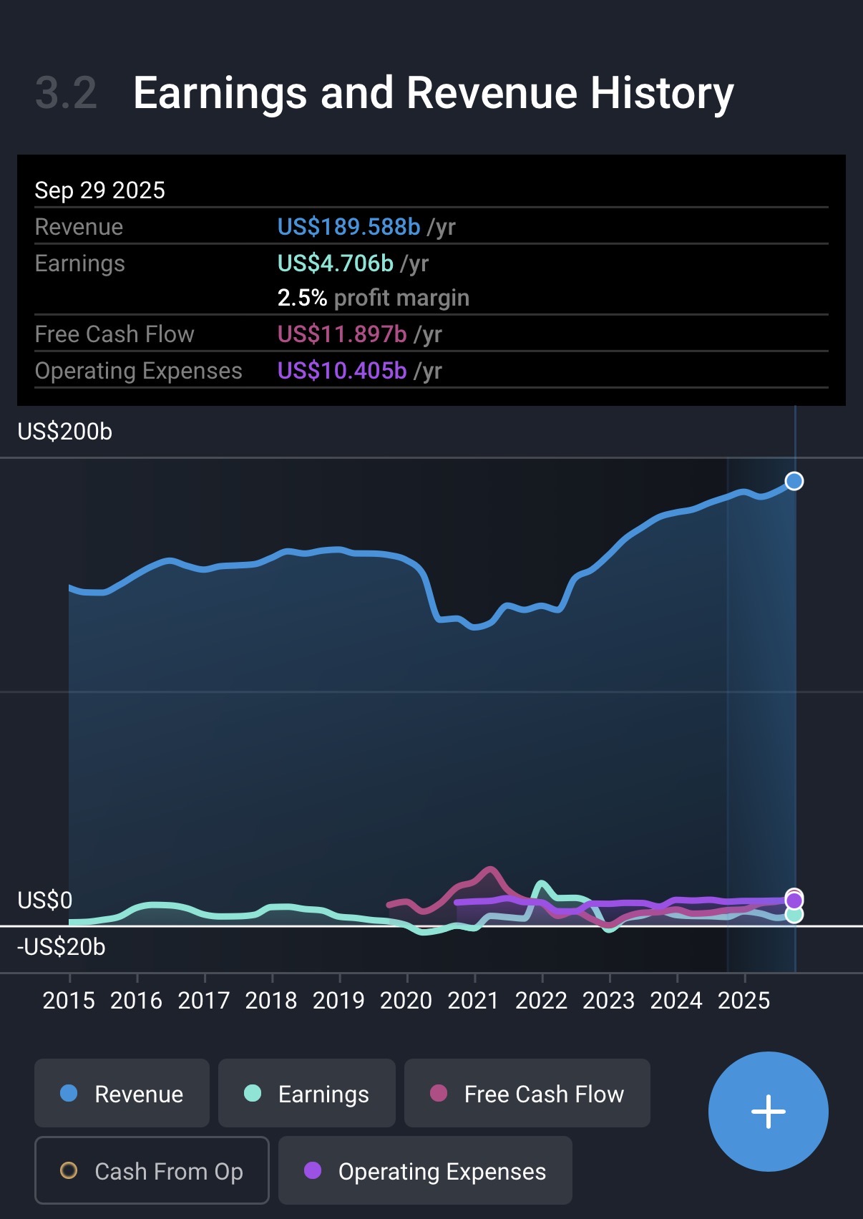863x1219 pixels.
Task: Click the 2023 year label
Action: 608,1000
